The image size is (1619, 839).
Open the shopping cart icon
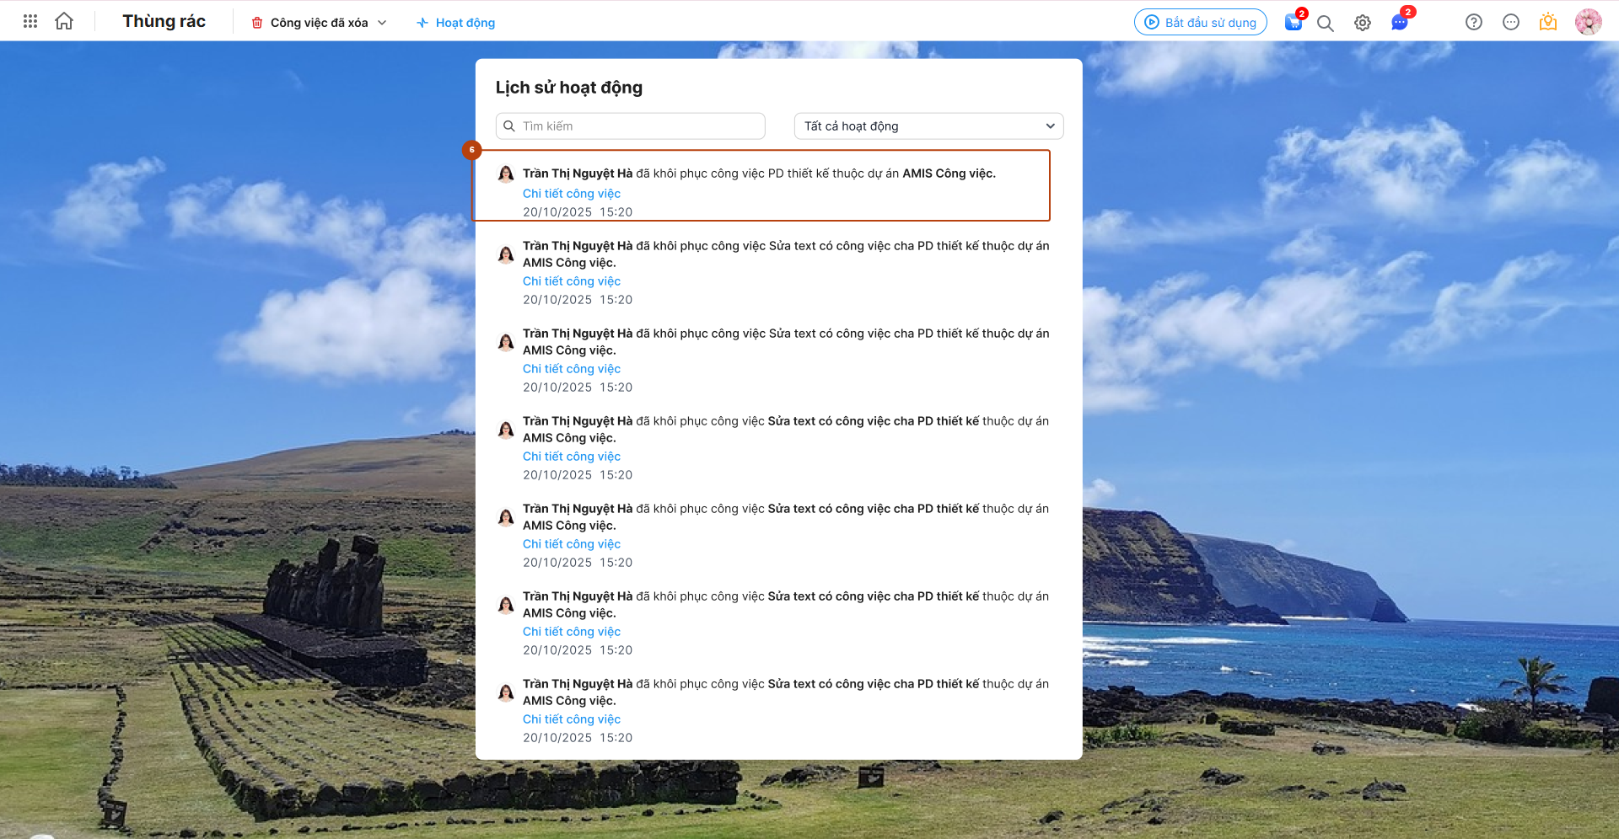click(1293, 23)
